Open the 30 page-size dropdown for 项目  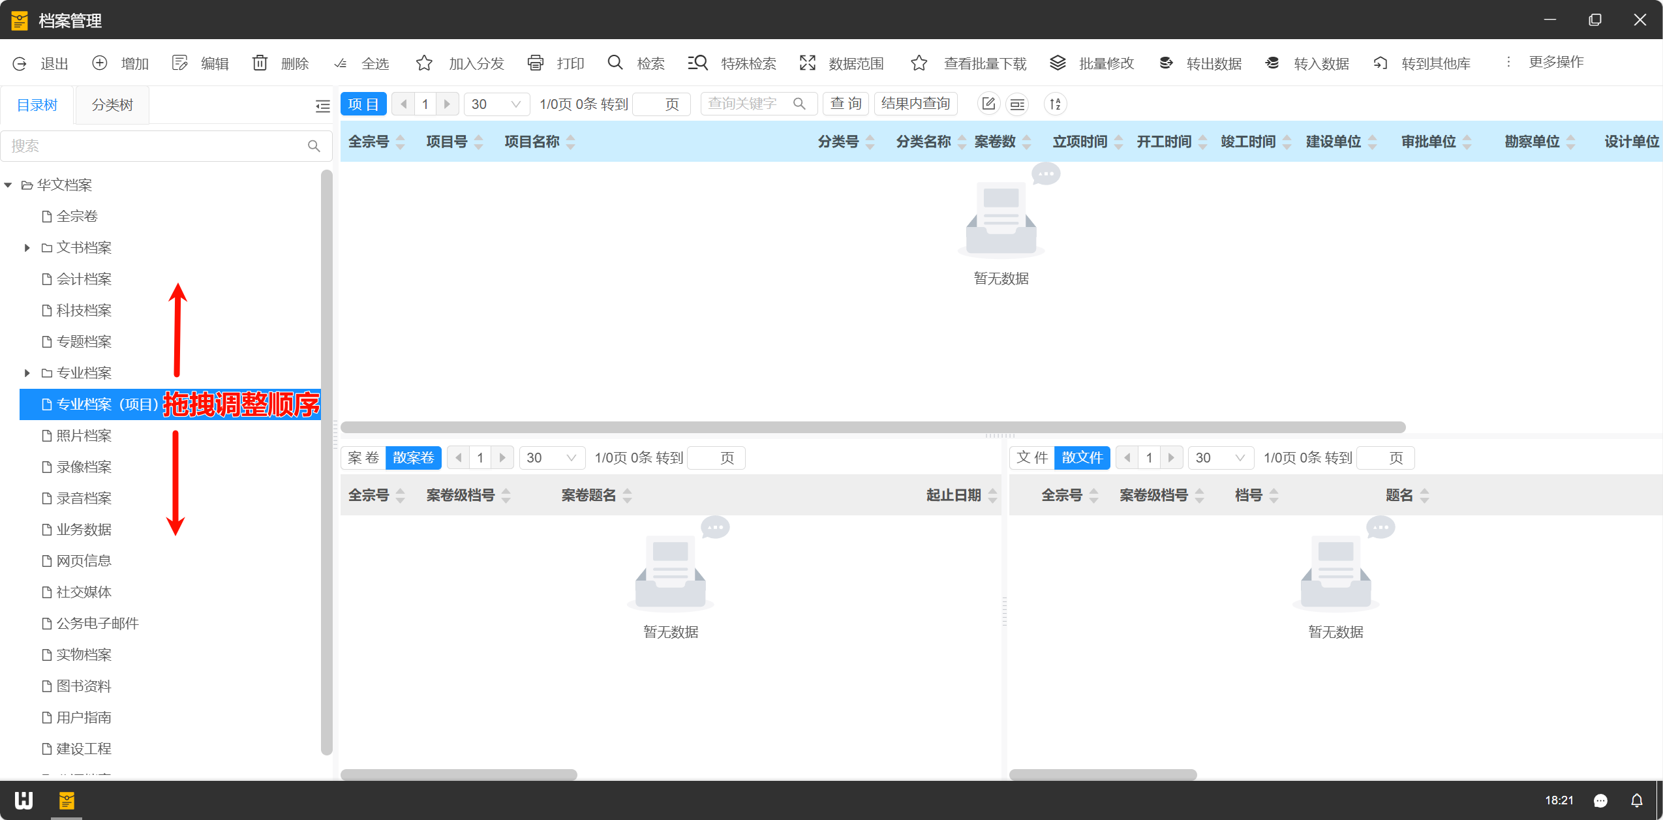496,104
